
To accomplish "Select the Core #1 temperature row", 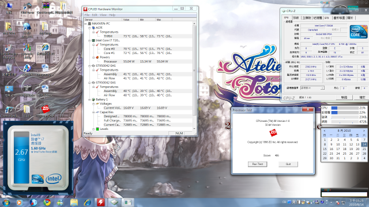I will point(138,53).
